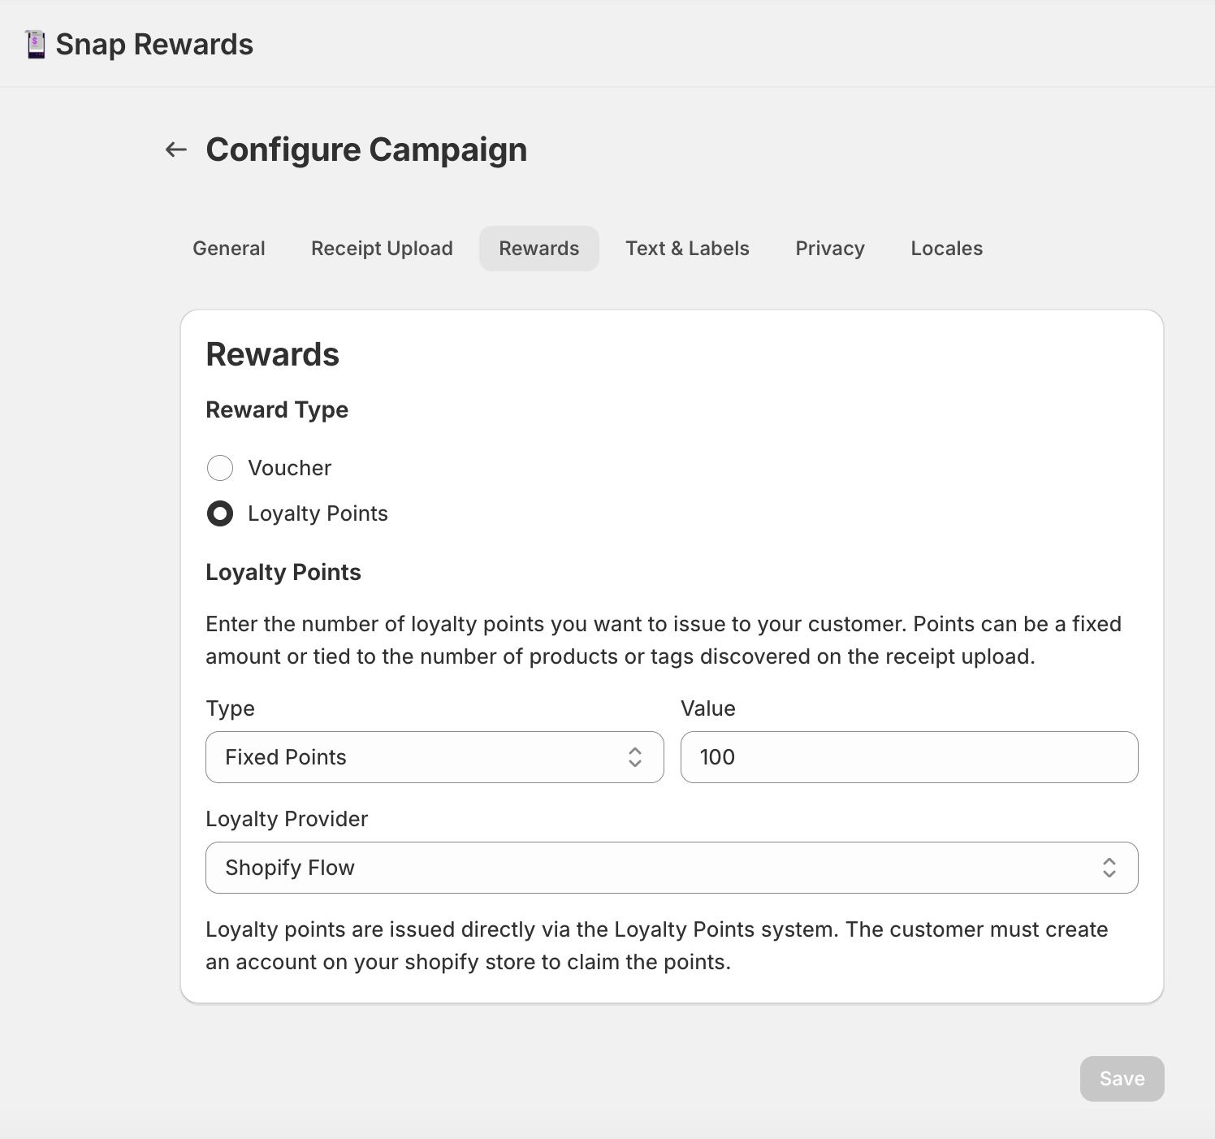The image size is (1215, 1139).
Task: Go to the Text & Labels tab
Action: 687,249
